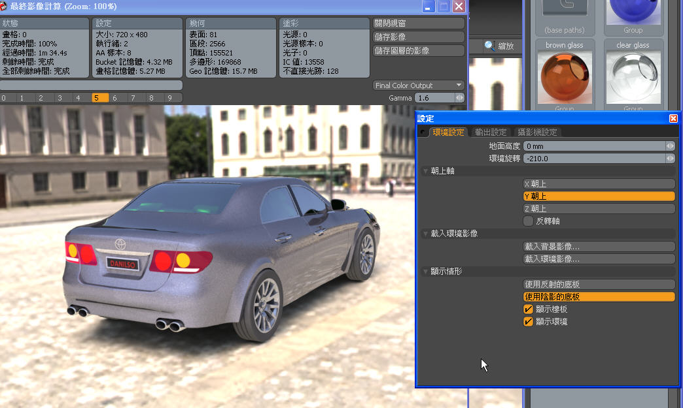The image size is (683, 408).
Task: Click the 載入背景影像 load background button
Action: pyautogui.click(x=599, y=246)
